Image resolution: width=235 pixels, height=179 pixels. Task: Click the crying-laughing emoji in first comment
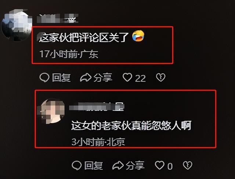138,36
